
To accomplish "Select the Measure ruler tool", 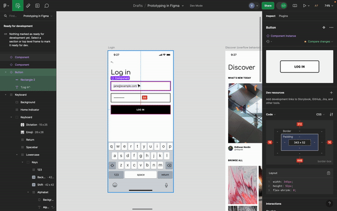I will pyautogui.click(x=28, y=6).
